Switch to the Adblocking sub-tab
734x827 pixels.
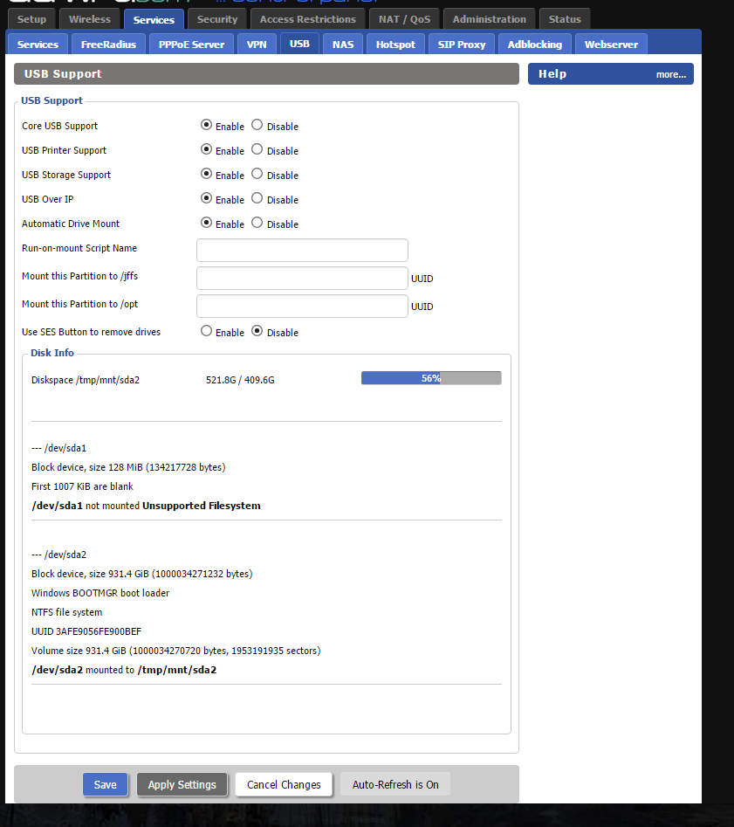(x=534, y=45)
